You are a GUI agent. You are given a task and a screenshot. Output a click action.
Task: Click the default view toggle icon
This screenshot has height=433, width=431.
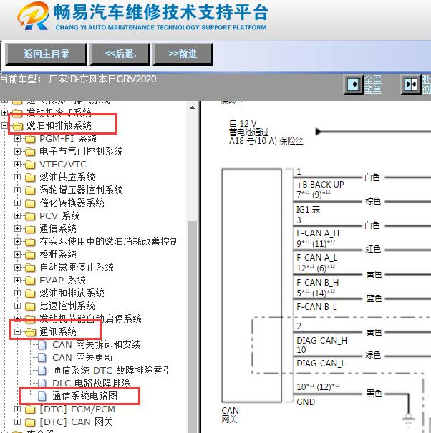click(x=411, y=84)
